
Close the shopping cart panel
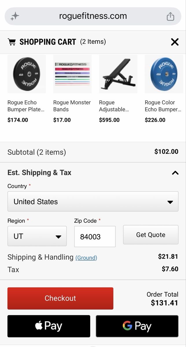175,42
